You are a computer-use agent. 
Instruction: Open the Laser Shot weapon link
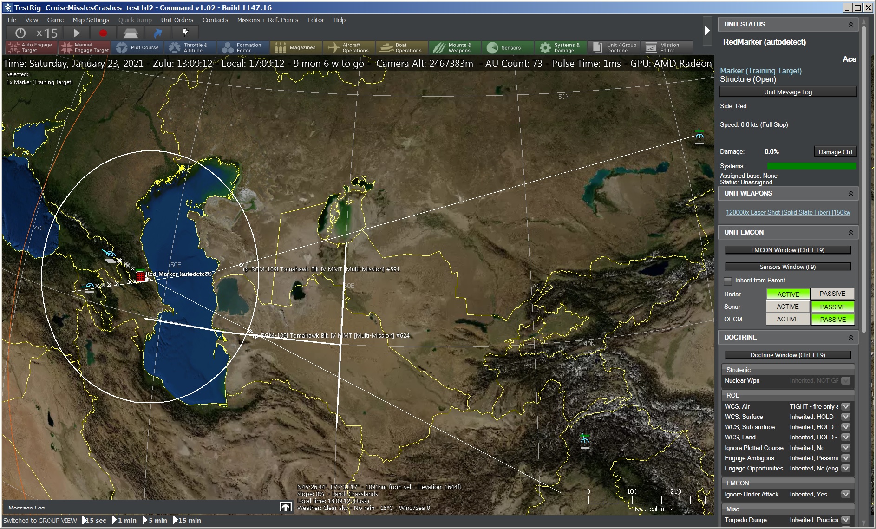(x=788, y=212)
